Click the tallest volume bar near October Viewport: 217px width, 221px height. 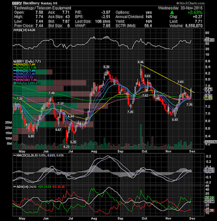tap(141, 136)
